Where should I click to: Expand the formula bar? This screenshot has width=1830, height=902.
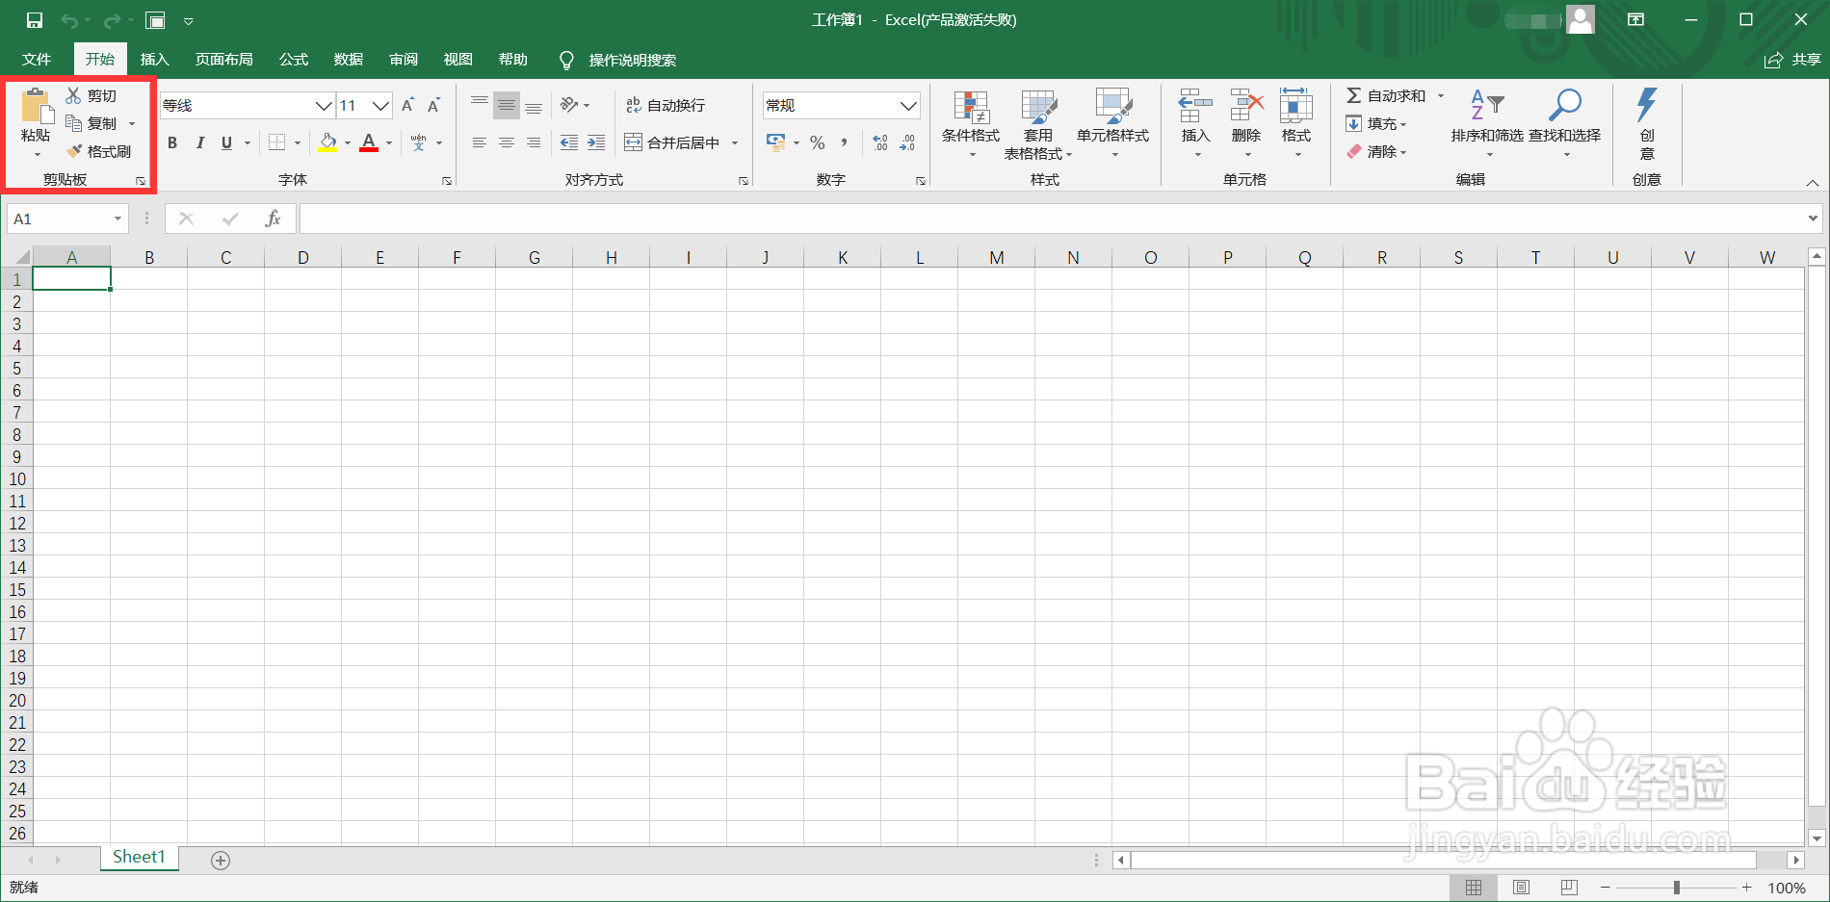1814,219
